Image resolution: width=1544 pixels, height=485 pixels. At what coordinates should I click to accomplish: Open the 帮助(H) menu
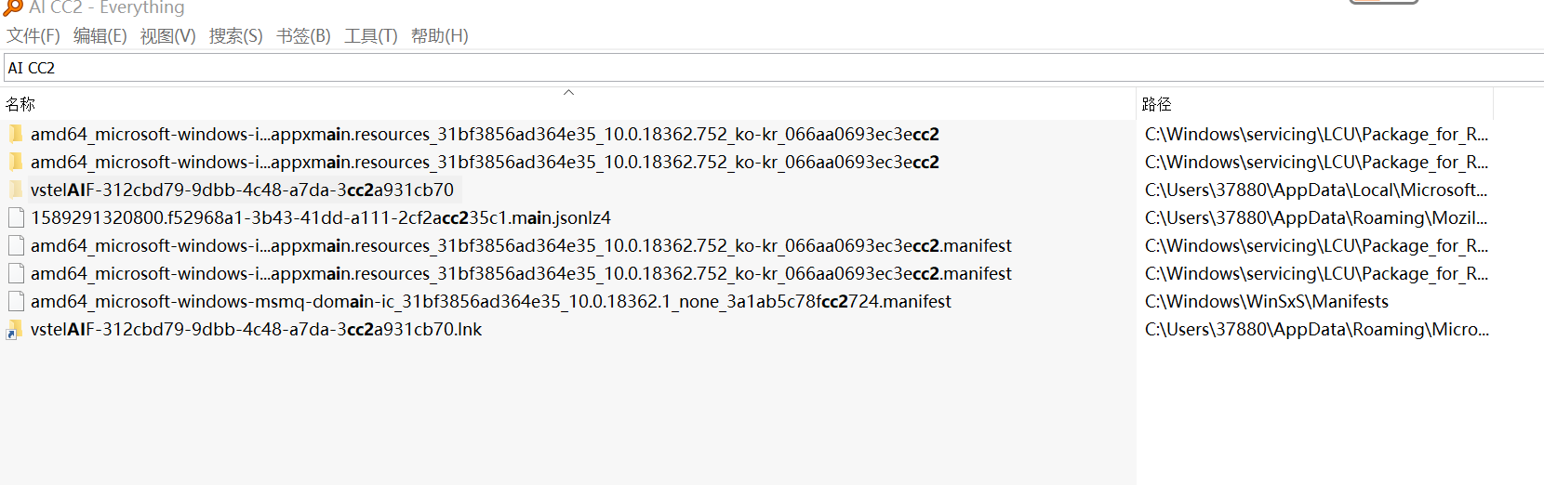440,36
